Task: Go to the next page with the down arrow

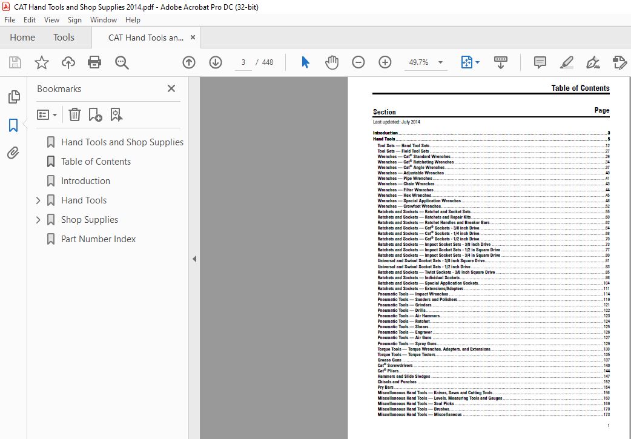Action: click(216, 62)
